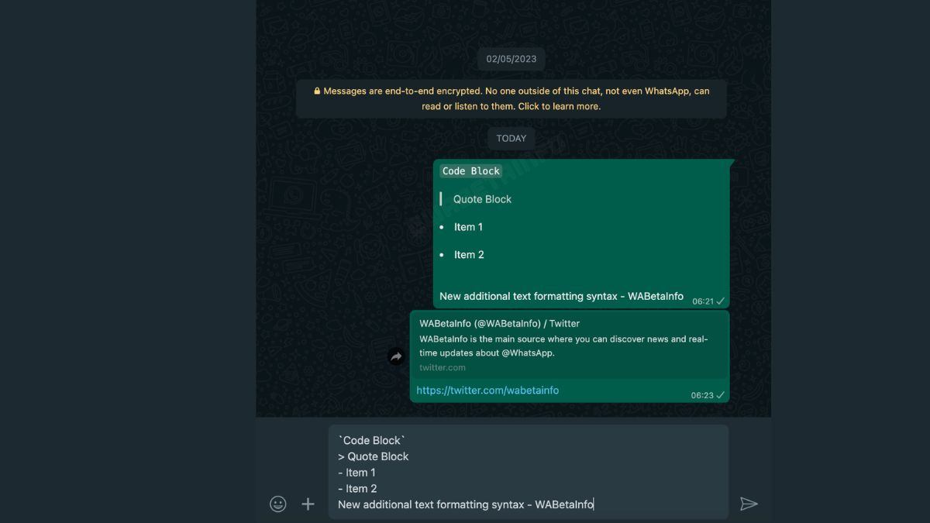The height and width of the screenshot is (523, 930).
Task: Click the Code Block text in sent message
Action: tap(471, 171)
